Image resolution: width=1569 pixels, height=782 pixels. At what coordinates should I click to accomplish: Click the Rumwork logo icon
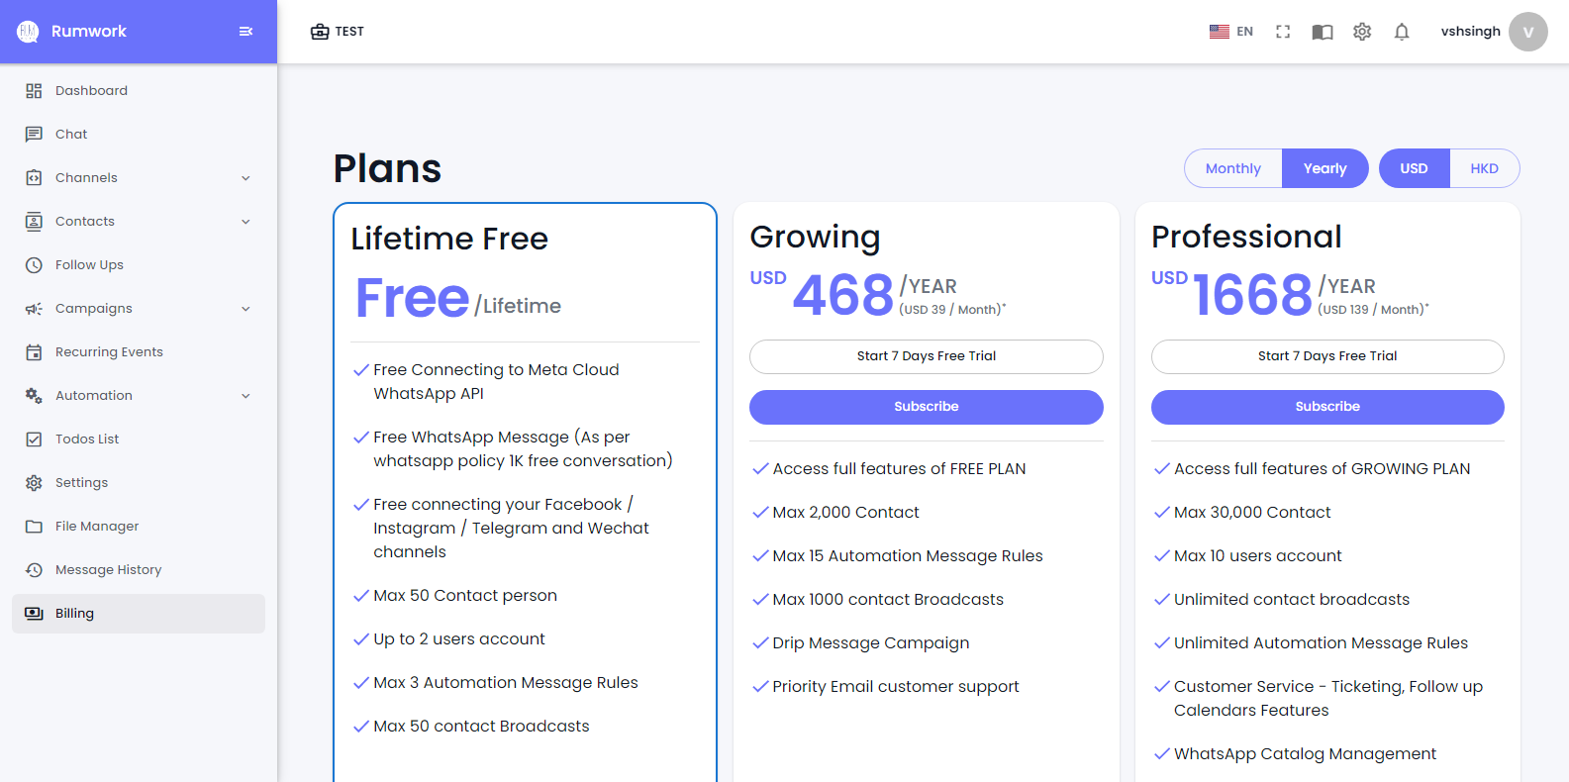tap(28, 32)
